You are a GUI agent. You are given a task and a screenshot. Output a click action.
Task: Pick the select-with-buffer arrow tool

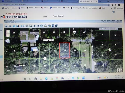point(38,26)
